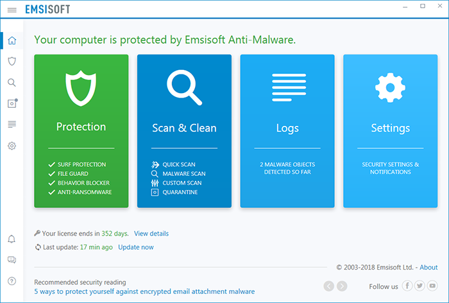This screenshot has width=449, height=303.
Task: Open Logs via sidebar lines icon
Action: (12, 125)
